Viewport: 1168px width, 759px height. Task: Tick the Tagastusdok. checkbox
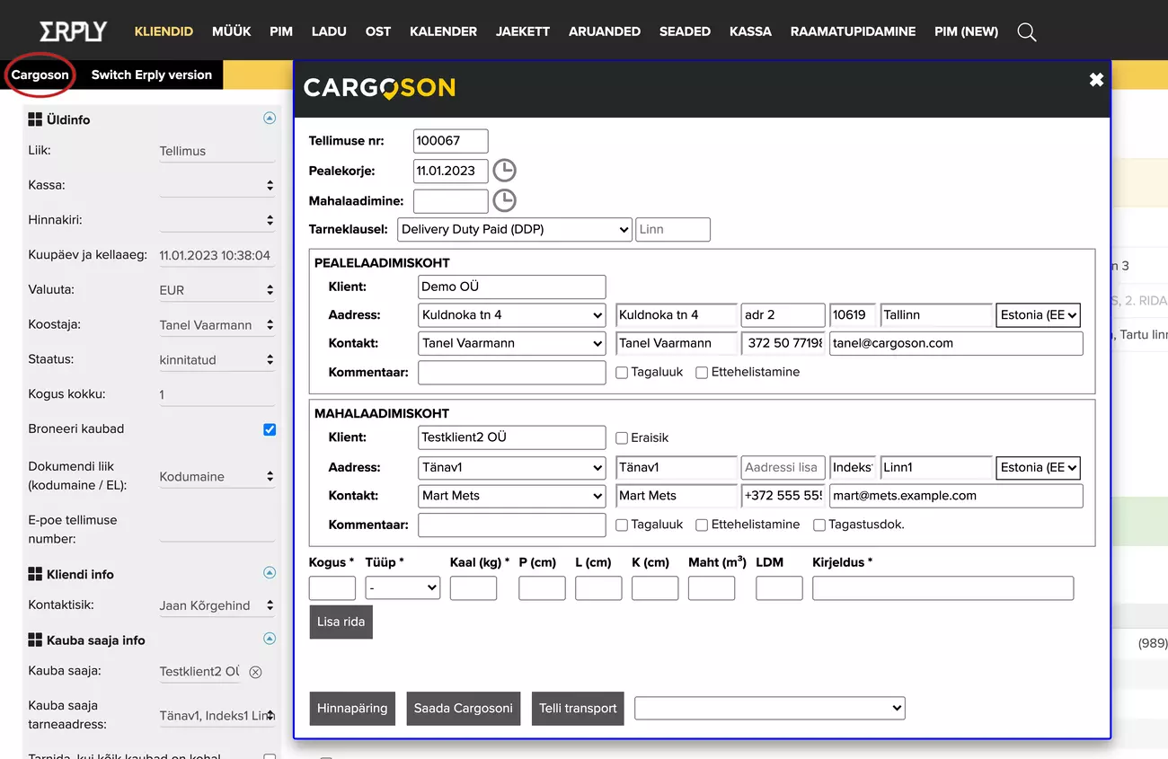click(819, 525)
